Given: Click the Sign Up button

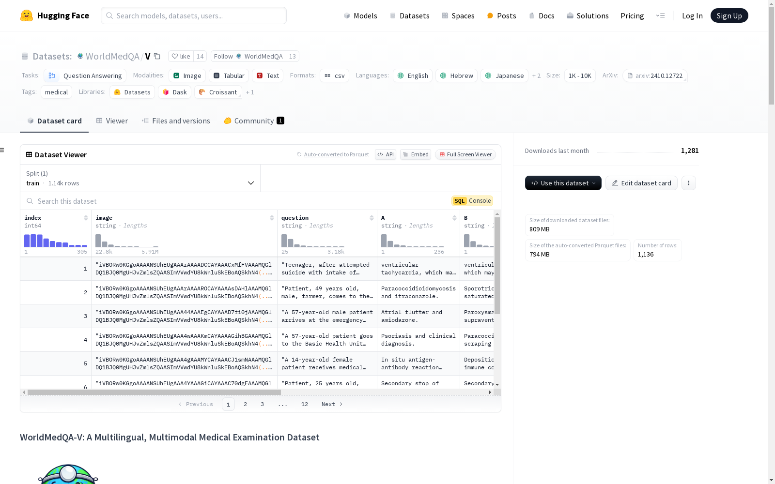Looking at the screenshot, I should tap(729, 15).
